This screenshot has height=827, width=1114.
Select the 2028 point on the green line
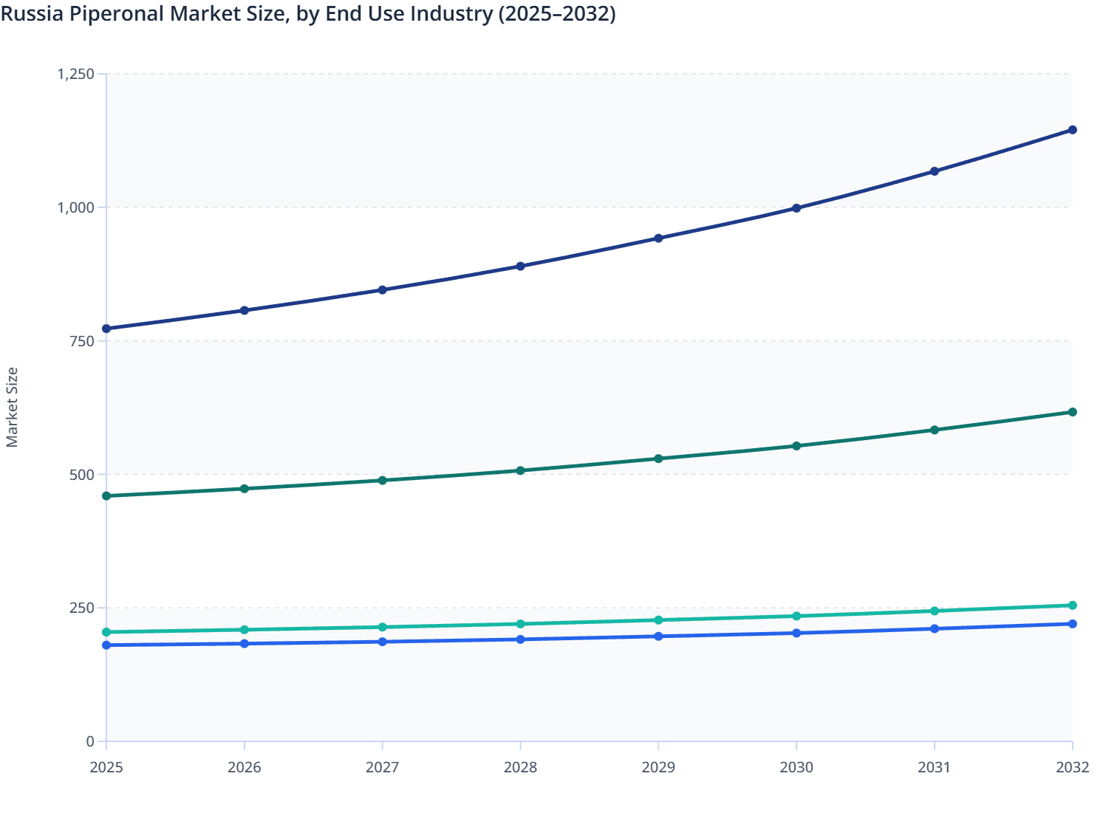click(520, 470)
